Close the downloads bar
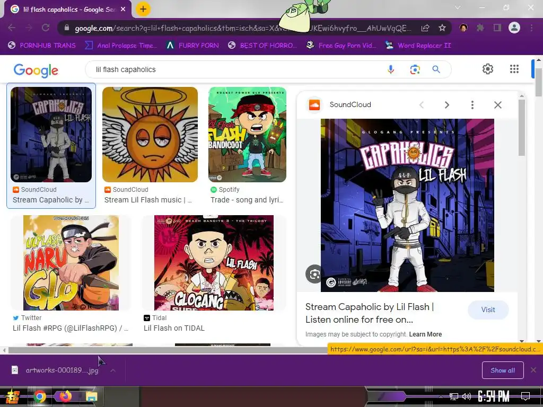 point(533,370)
